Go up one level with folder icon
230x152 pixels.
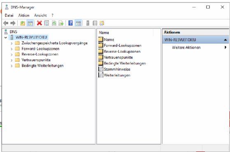click(23, 23)
